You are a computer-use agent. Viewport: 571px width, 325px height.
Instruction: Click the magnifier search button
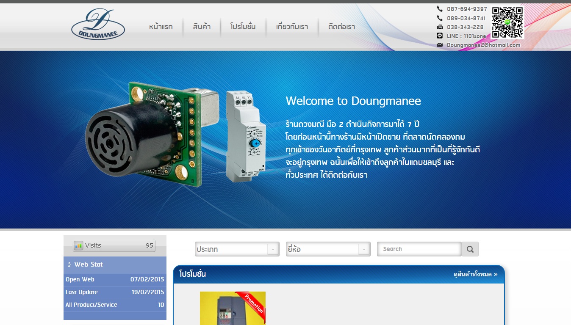tap(470, 249)
